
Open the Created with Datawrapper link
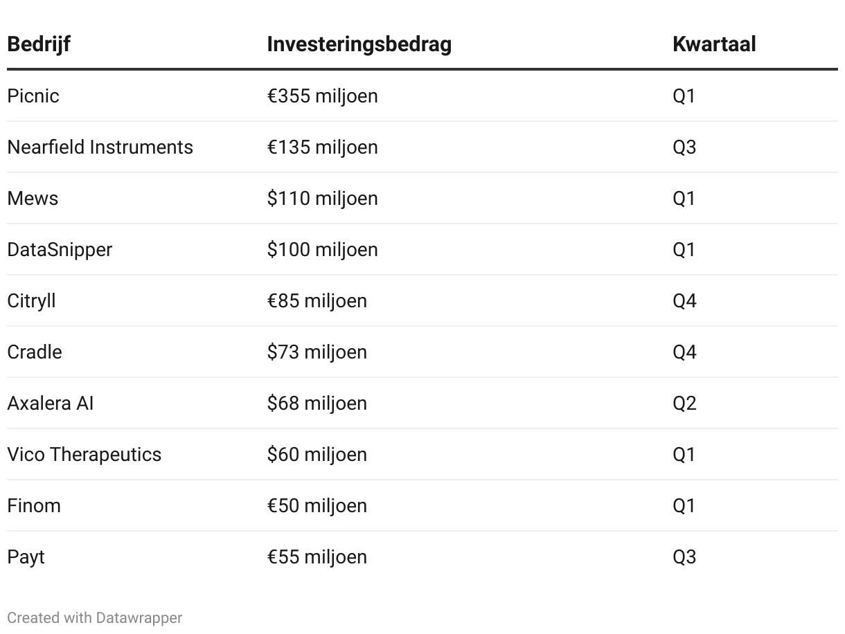click(x=95, y=617)
